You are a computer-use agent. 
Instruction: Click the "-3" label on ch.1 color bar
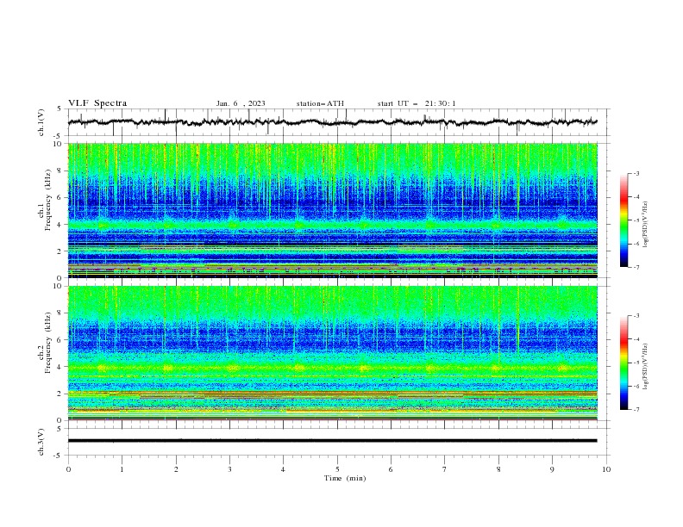(636, 173)
